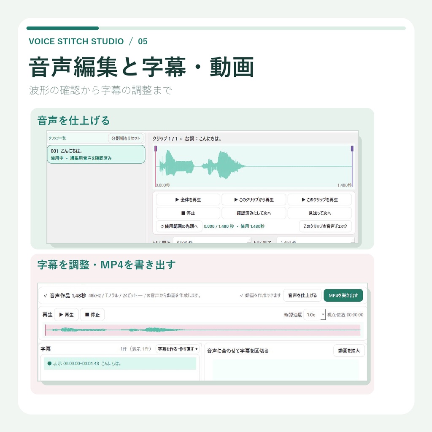Click このクリップから再生 button
The image size is (432, 432).
[254, 200]
